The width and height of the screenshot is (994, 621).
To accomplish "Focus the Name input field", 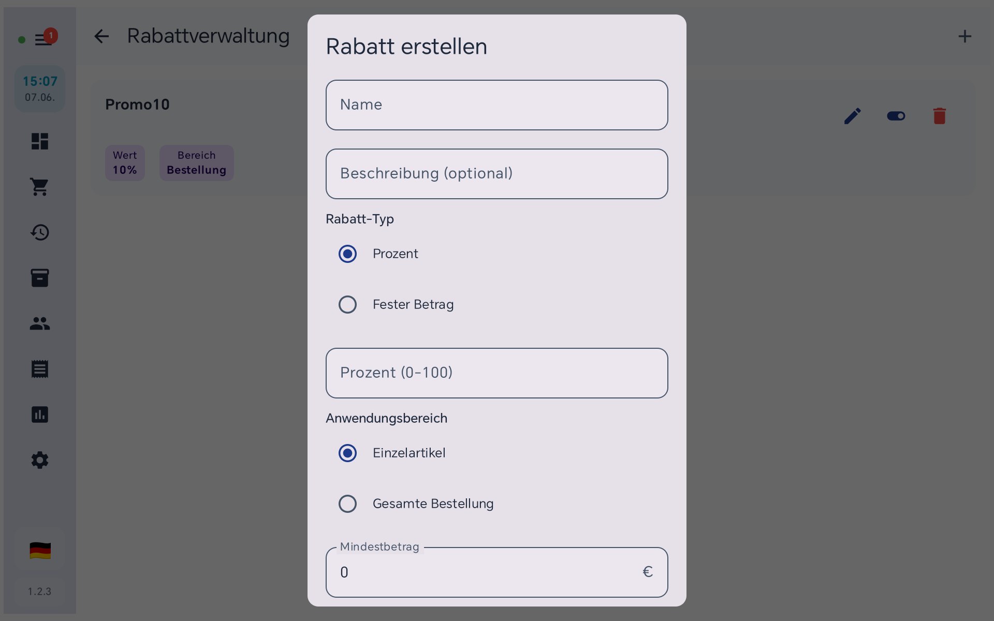I will coord(496,105).
